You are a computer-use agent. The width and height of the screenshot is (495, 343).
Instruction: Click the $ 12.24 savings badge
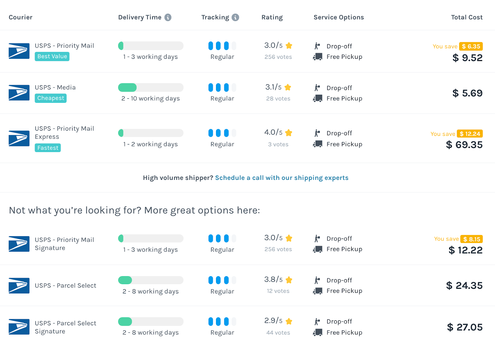(x=470, y=134)
